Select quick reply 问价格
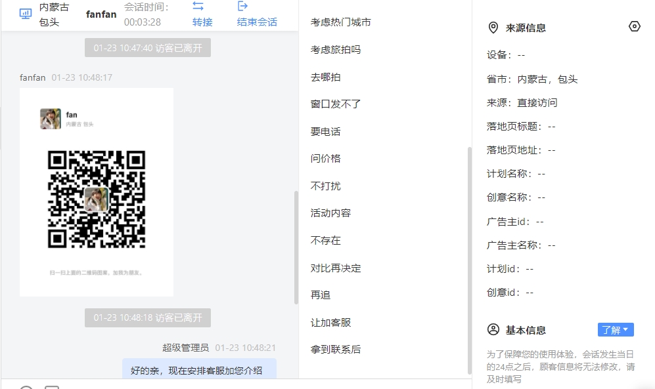Viewport: 655px width, 389px height. point(325,159)
